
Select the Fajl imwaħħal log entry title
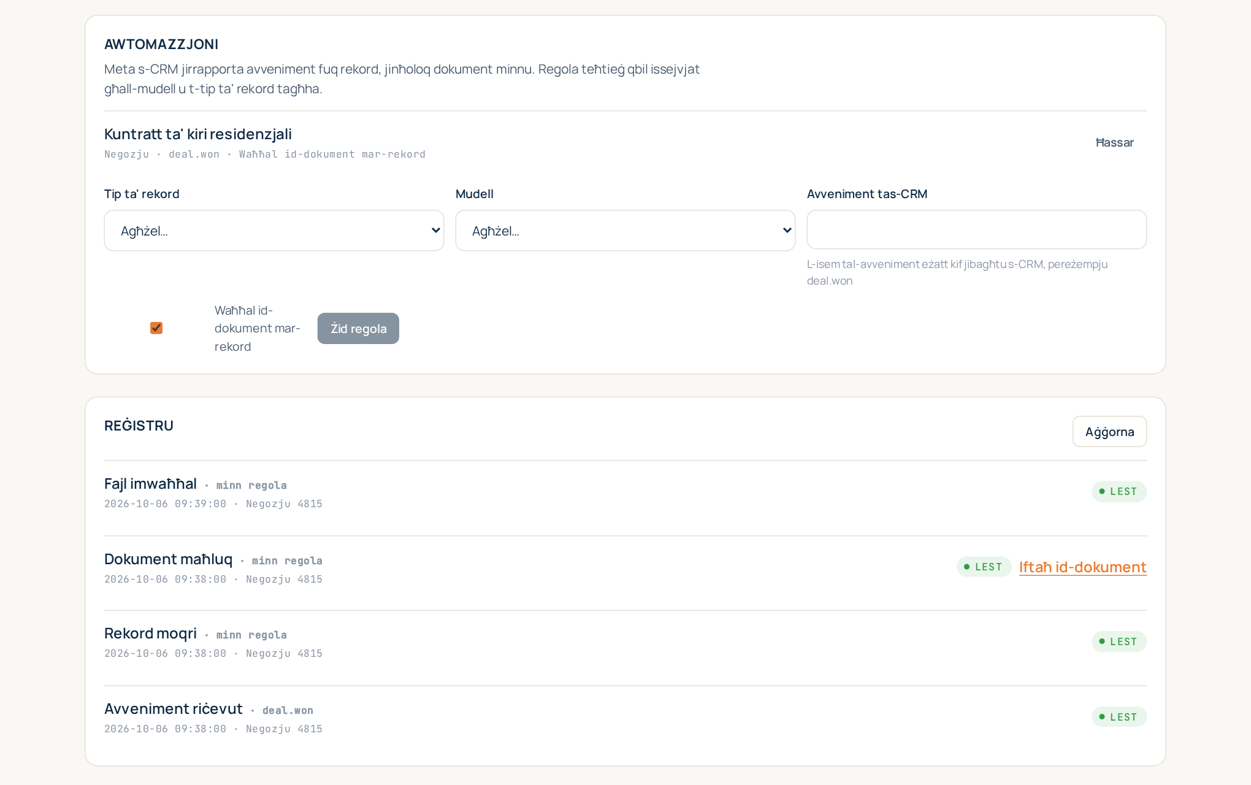pos(150,484)
